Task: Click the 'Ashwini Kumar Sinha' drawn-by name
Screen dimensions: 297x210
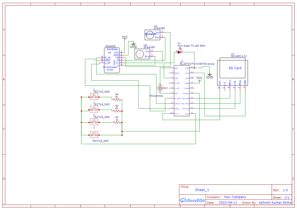Action: [x=275, y=203]
